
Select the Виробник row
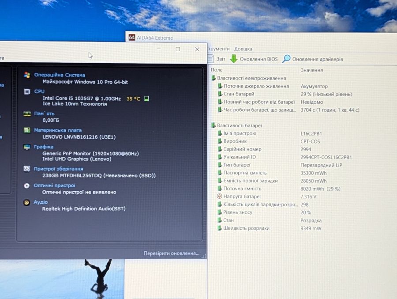(269, 141)
